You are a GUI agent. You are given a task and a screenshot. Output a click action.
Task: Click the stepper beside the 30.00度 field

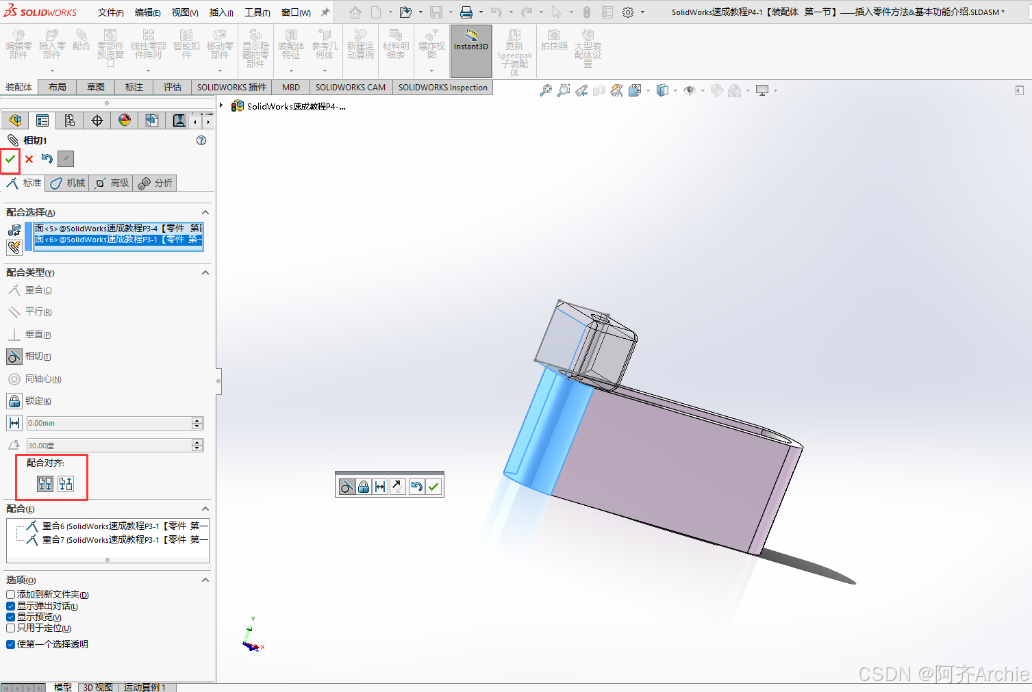tap(197, 446)
